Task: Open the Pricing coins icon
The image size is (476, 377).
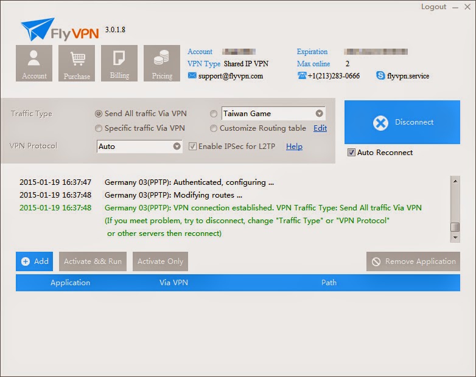Action: pos(162,63)
